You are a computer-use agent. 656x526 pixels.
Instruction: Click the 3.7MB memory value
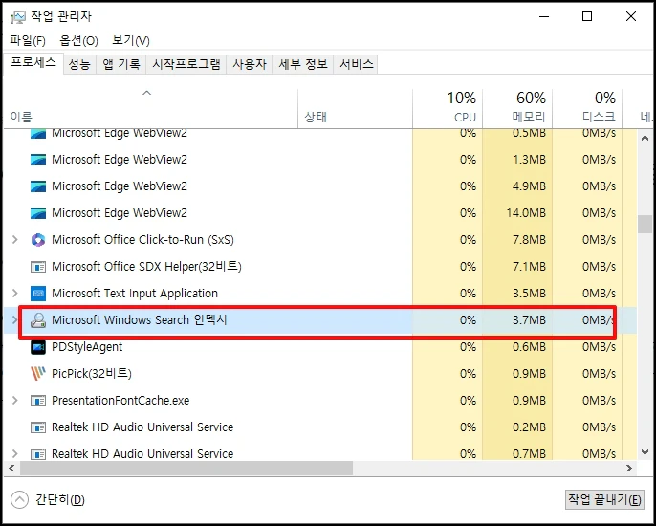coord(529,320)
